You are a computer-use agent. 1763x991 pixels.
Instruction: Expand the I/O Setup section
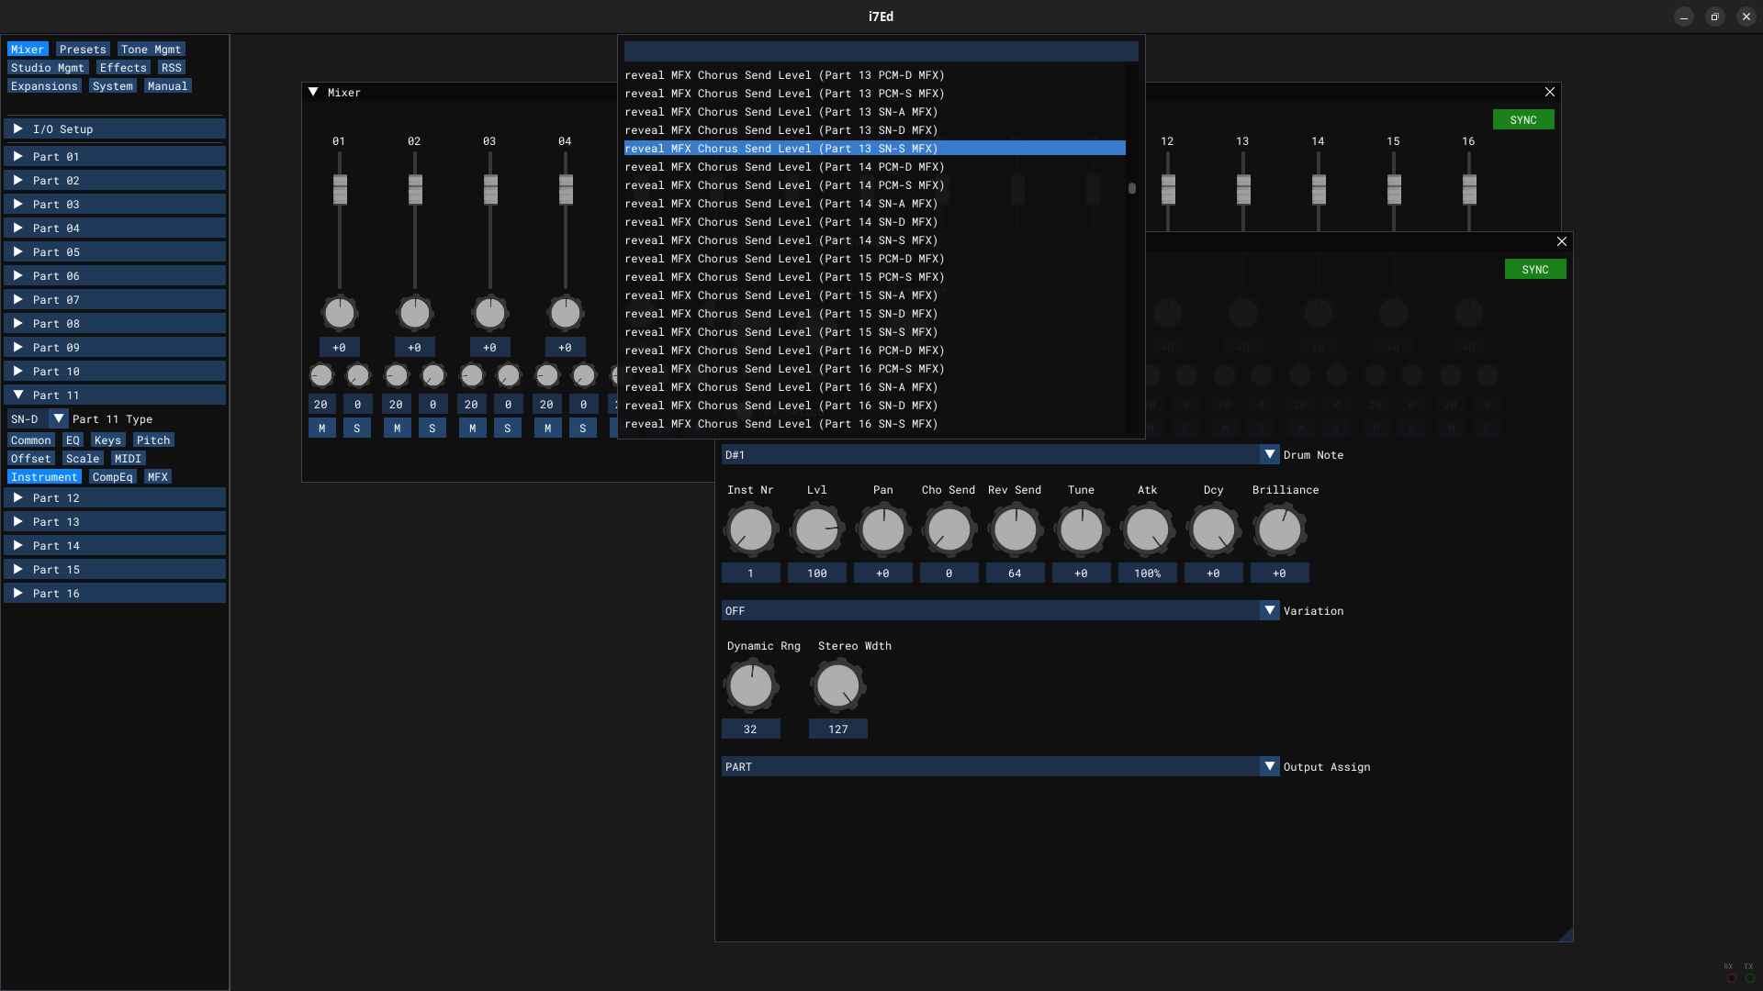coord(115,129)
